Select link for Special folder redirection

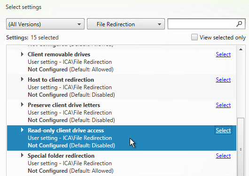[223, 156]
